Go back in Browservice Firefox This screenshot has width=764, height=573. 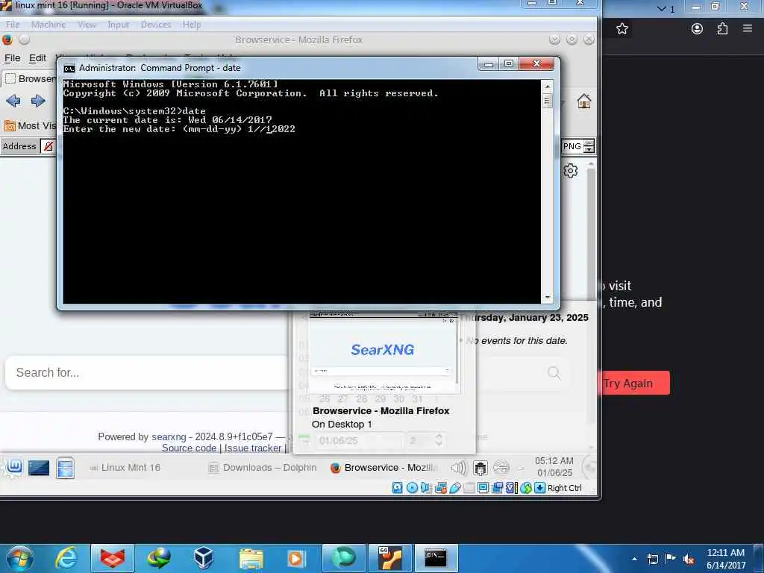point(13,101)
